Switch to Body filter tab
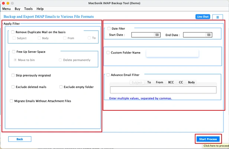This screenshot has width=229, height=149. pyautogui.click(x=191, y=82)
